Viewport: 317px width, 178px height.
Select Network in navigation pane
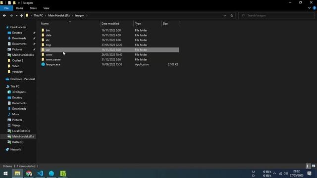coord(15,149)
